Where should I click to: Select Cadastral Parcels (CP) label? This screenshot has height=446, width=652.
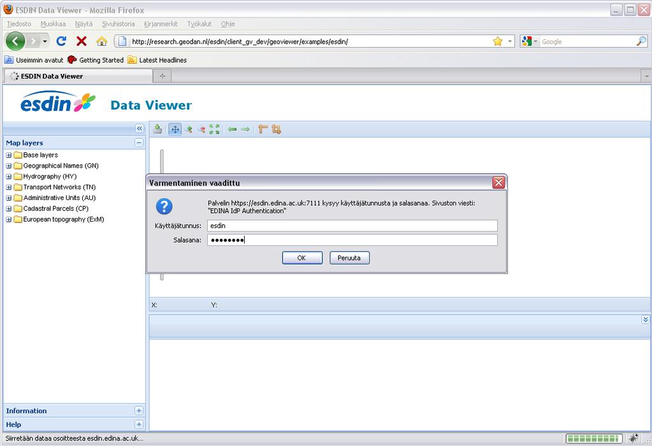click(55, 208)
